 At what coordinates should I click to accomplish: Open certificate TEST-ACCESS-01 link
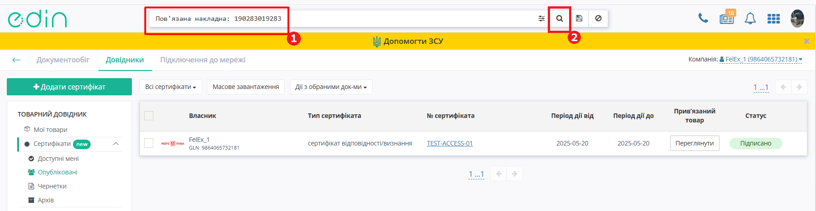449,143
